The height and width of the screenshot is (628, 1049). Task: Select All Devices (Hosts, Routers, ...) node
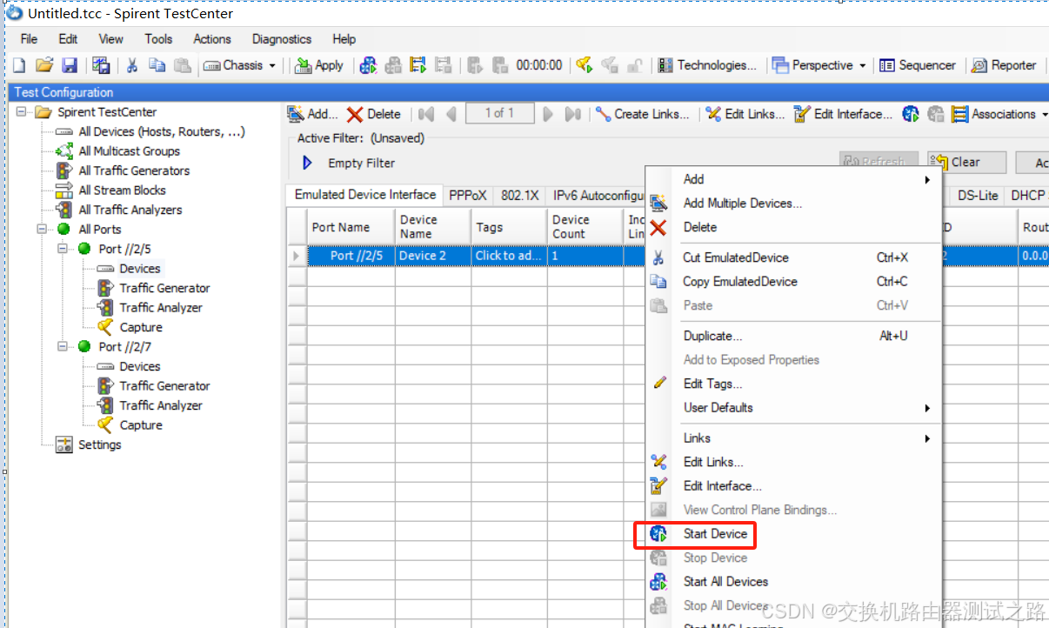click(x=162, y=131)
